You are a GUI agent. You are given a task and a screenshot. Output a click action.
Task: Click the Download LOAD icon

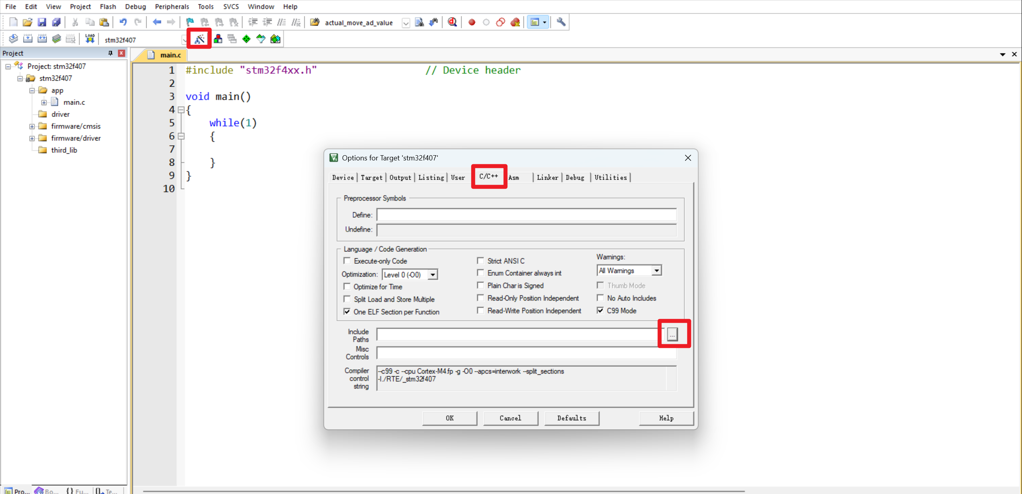(x=89, y=39)
